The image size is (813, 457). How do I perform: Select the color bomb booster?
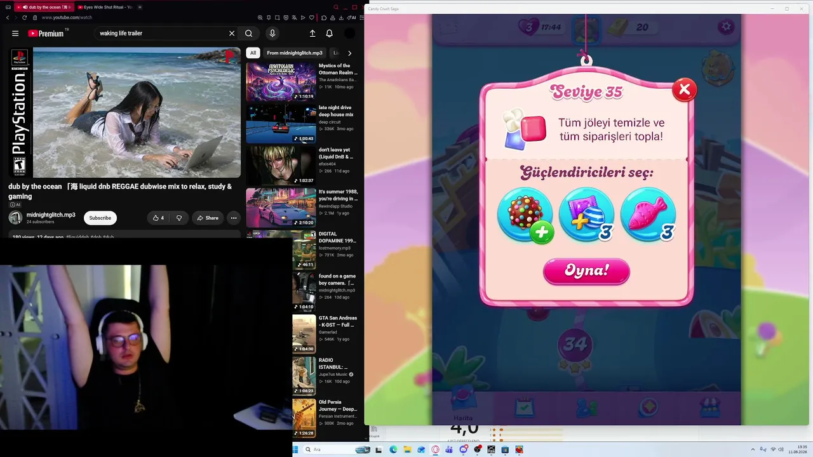pos(525,215)
